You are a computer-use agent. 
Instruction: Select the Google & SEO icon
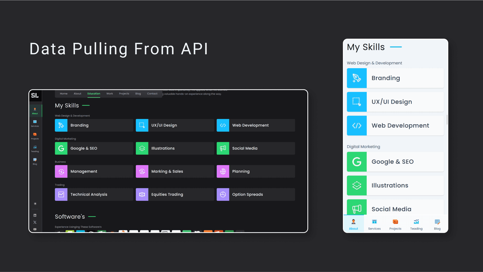tap(61, 148)
